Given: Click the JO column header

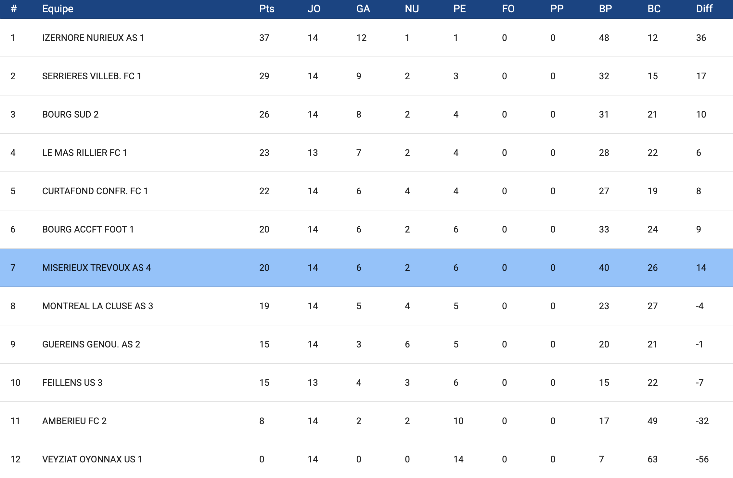Looking at the screenshot, I should (x=314, y=9).
